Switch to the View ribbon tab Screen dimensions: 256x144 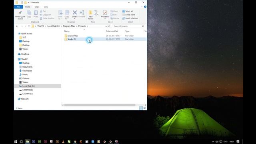pos(46,7)
